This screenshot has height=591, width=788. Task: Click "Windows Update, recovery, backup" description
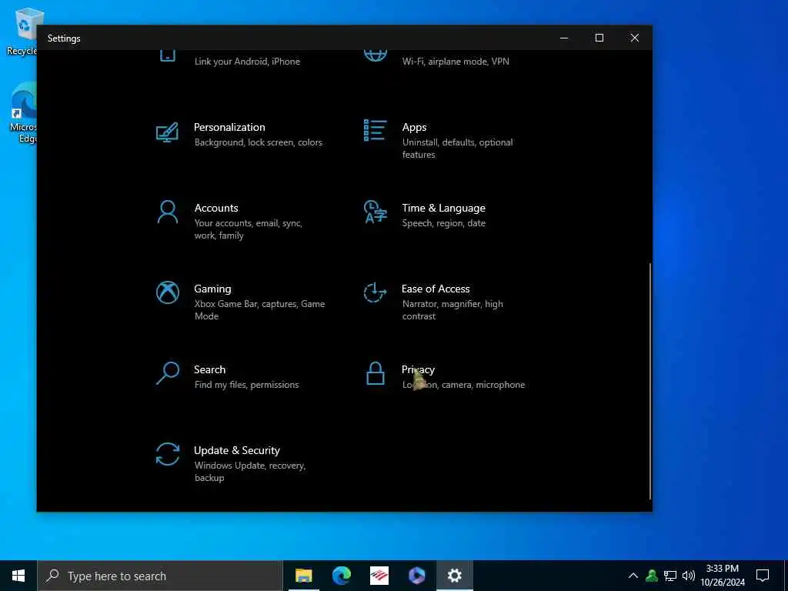coord(250,472)
